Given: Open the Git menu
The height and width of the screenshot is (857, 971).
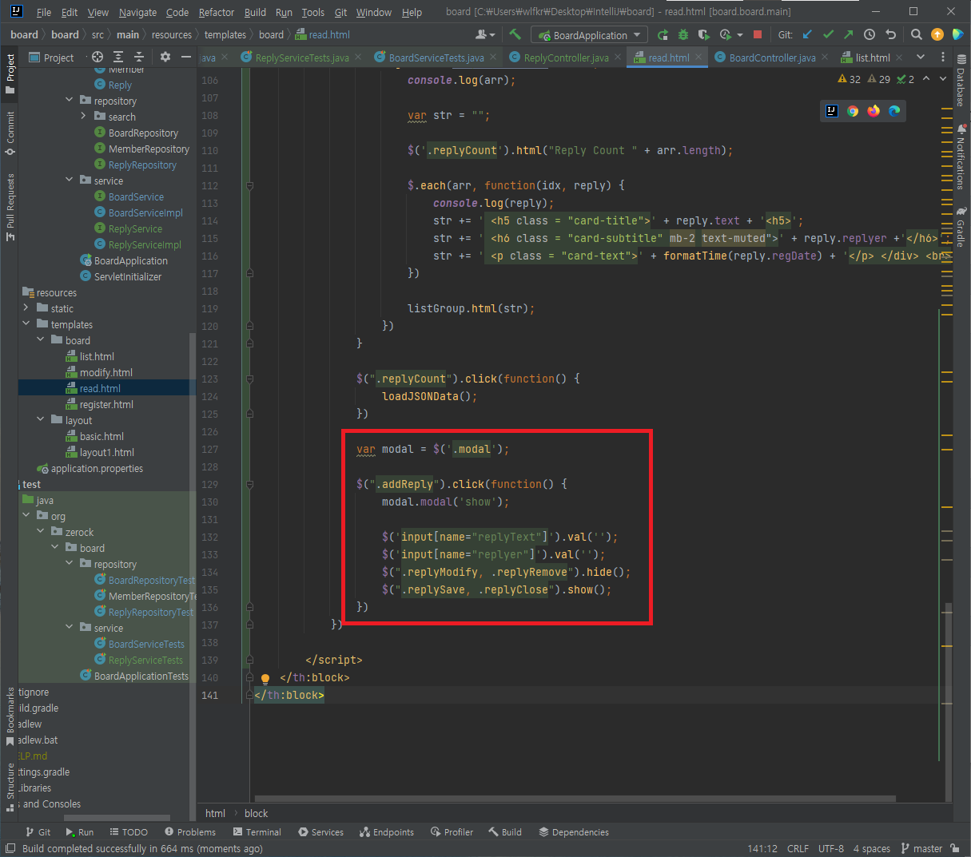Looking at the screenshot, I should click(x=340, y=12).
